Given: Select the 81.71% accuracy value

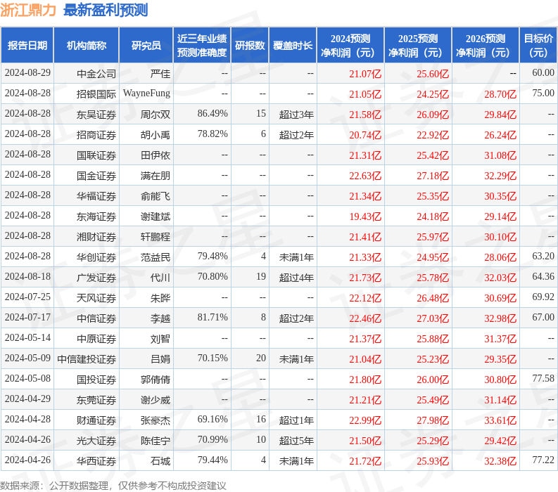Looking at the screenshot, I should [x=213, y=317].
